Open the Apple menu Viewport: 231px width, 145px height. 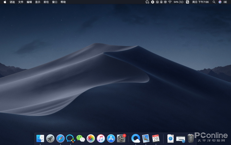point(5,2)
